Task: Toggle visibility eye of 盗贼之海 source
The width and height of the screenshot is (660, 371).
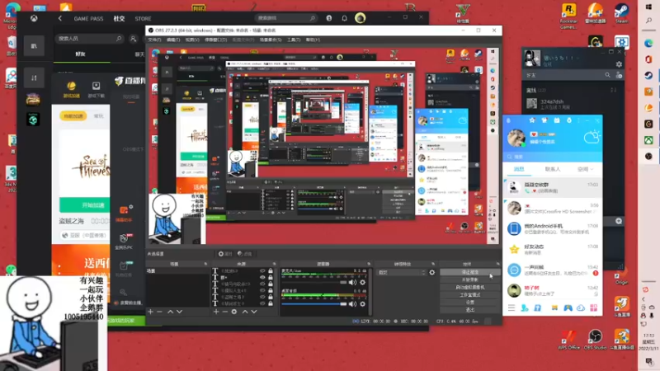Action: pyautogui.click(x=262, y=297)
